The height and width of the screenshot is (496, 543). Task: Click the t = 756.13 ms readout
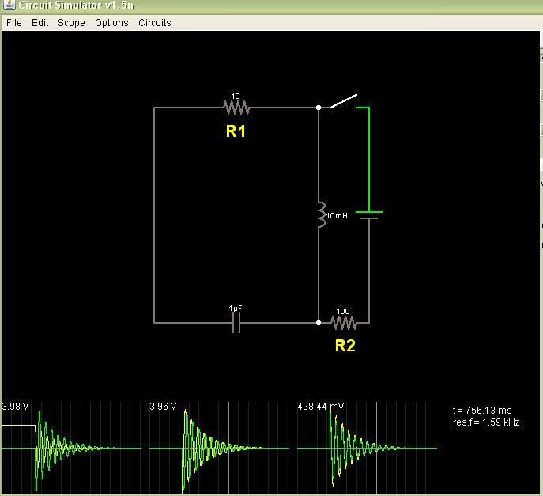[x=482, y=411]
